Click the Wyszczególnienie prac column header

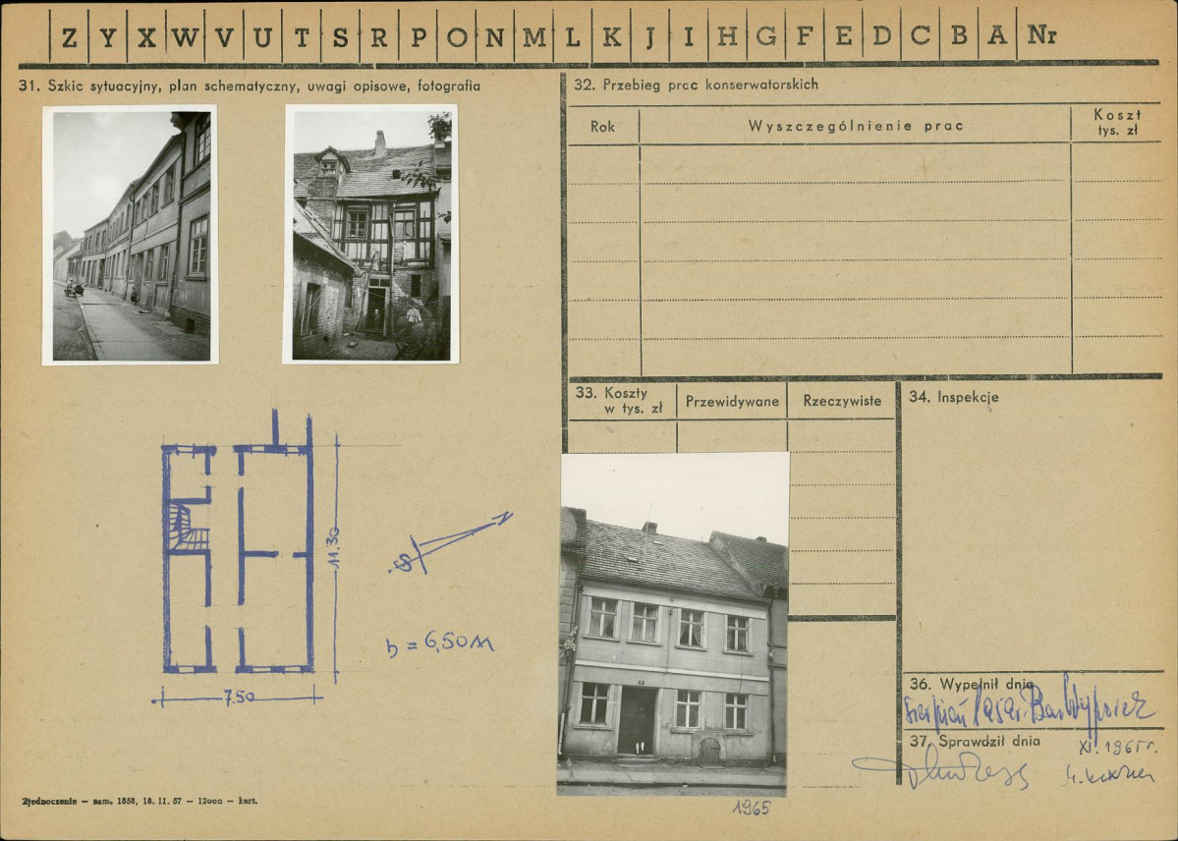pos(855,127)
